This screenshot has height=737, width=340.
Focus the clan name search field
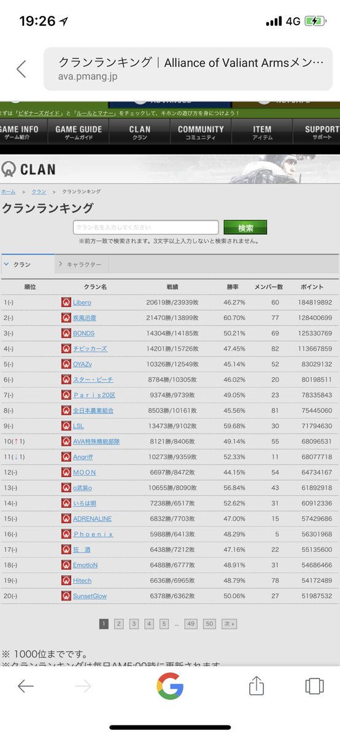(146, 228)
